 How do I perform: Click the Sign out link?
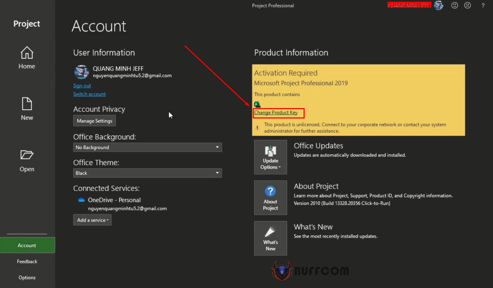point(82,85)
